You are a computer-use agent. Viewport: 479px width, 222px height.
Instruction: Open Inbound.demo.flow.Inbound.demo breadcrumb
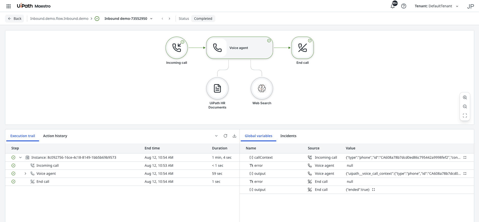(59, 19)
